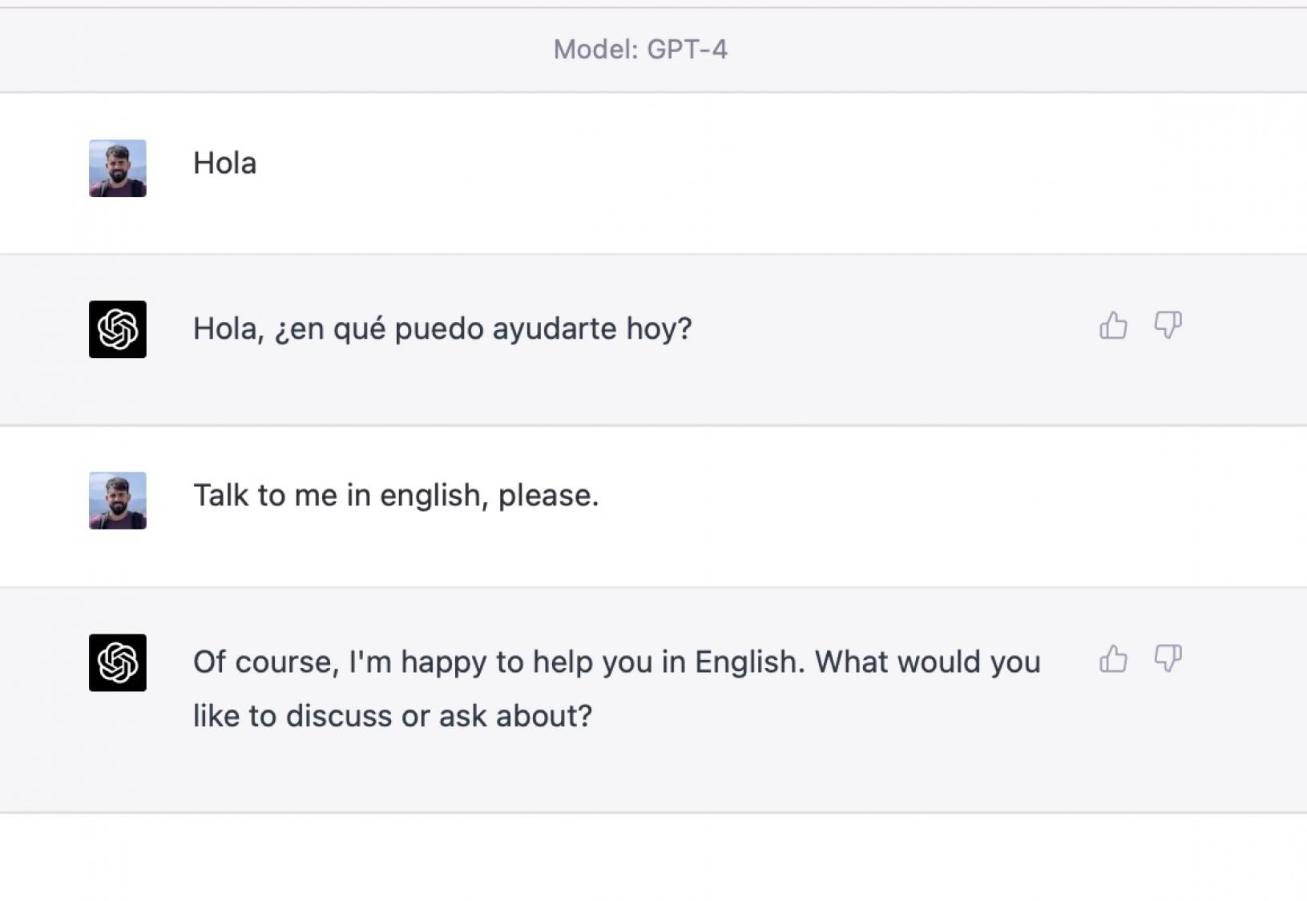Click the thumbs down on the Spanish response

click(1168, 324)
